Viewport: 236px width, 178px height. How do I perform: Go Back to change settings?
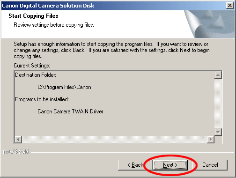[x=135, y=165]
